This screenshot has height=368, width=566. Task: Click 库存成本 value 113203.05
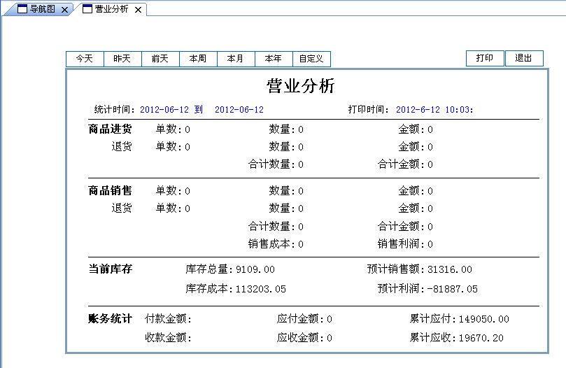pyautogui.click(x=261, y=289)
